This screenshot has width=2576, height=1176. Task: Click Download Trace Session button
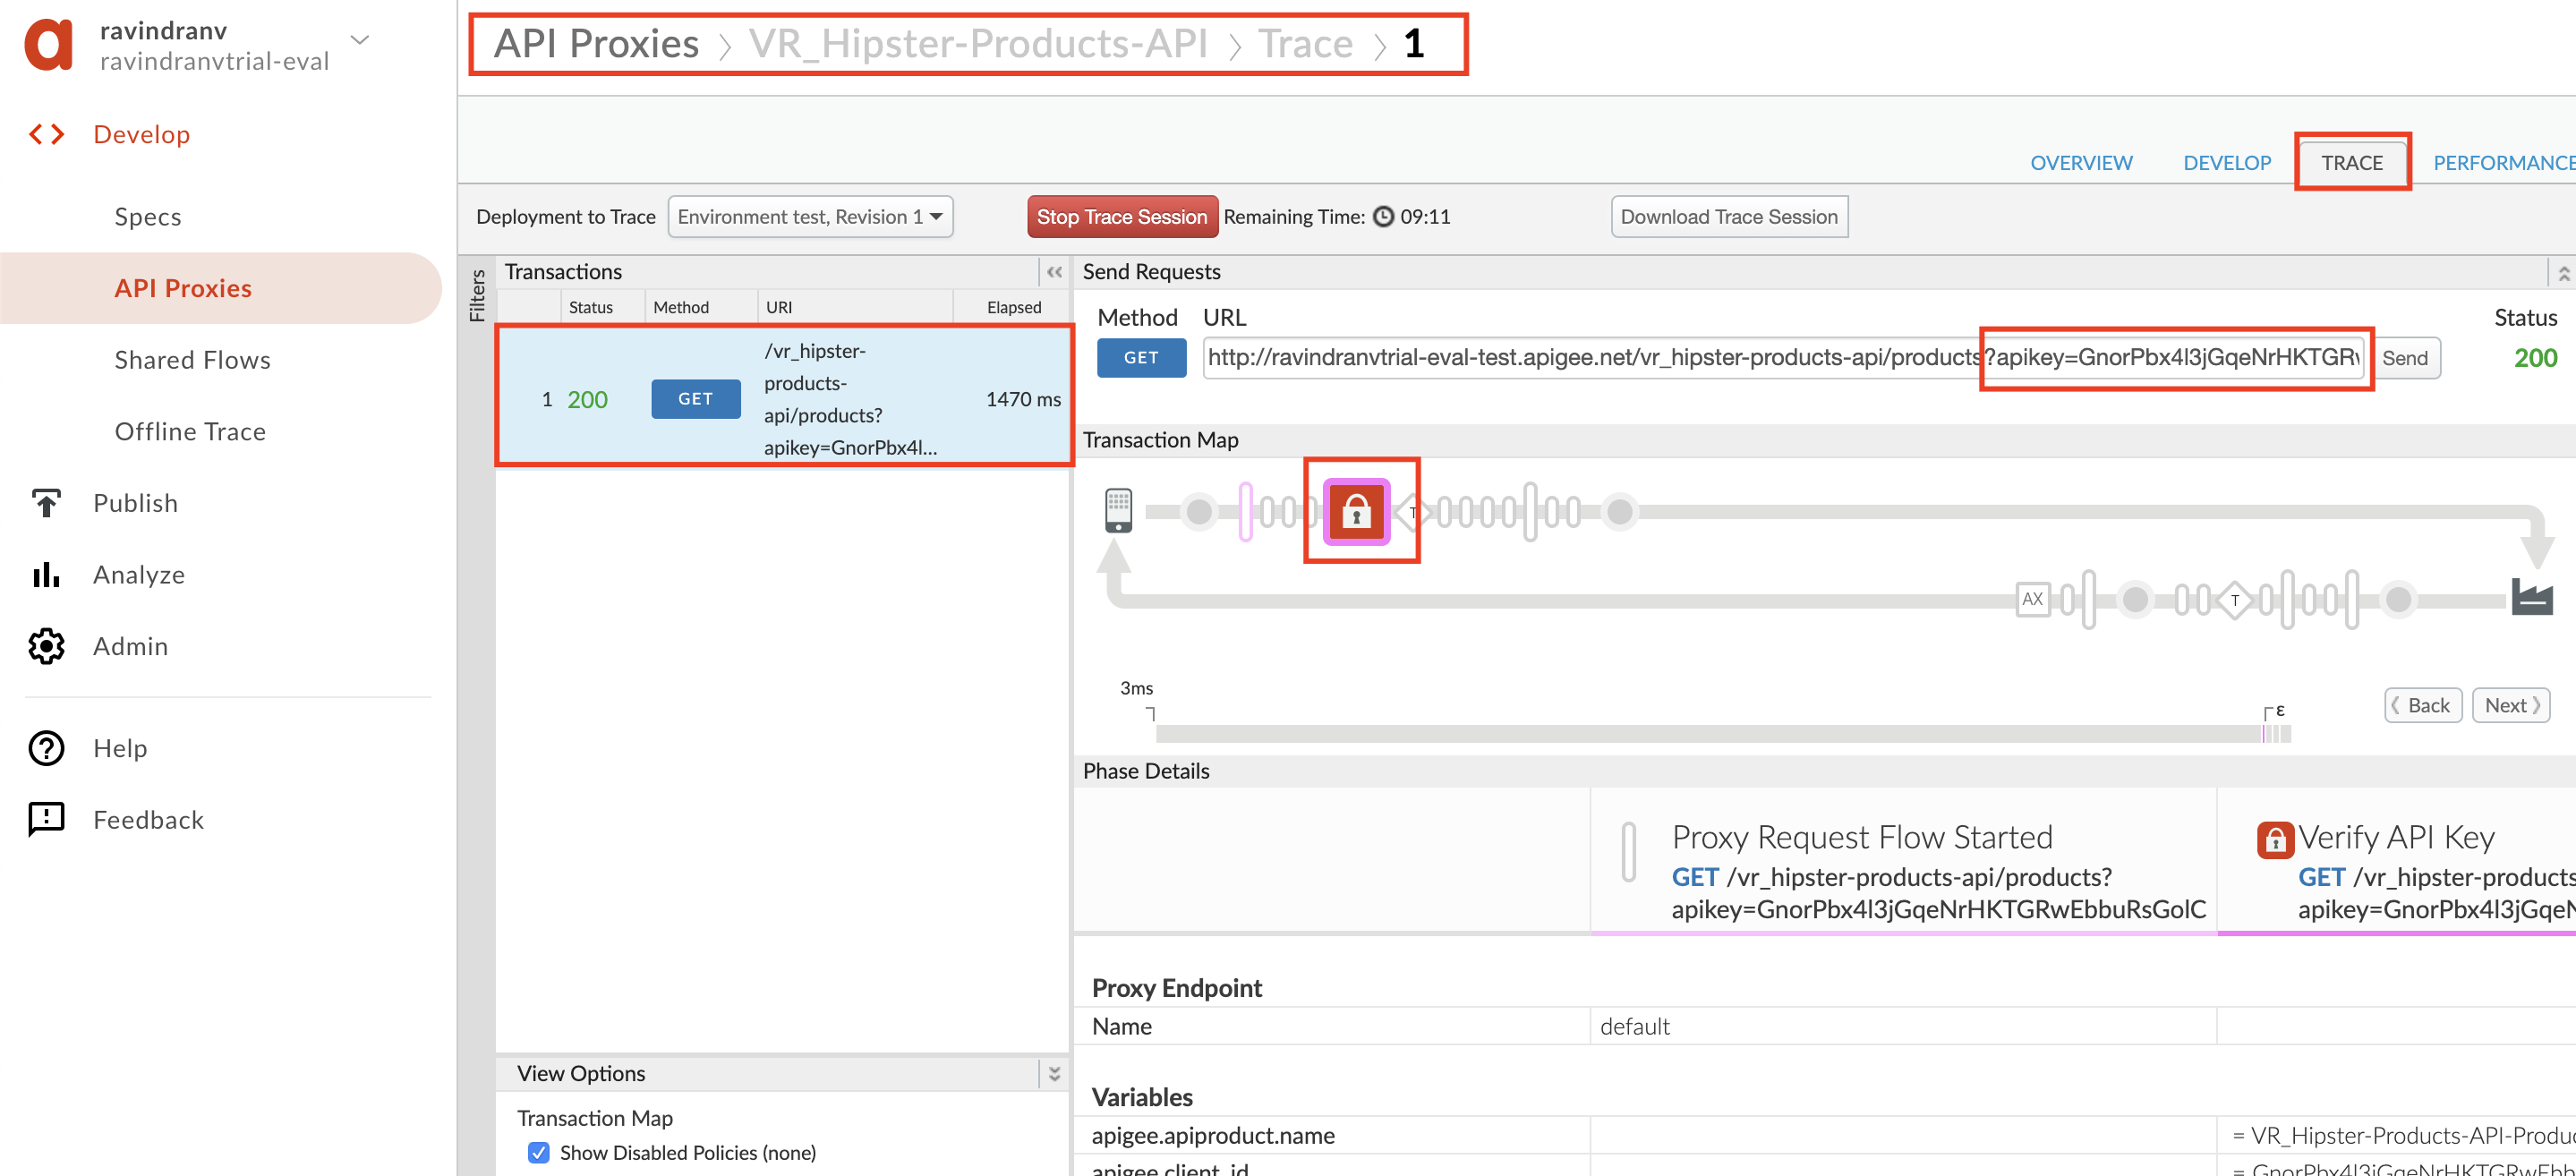1729,217
